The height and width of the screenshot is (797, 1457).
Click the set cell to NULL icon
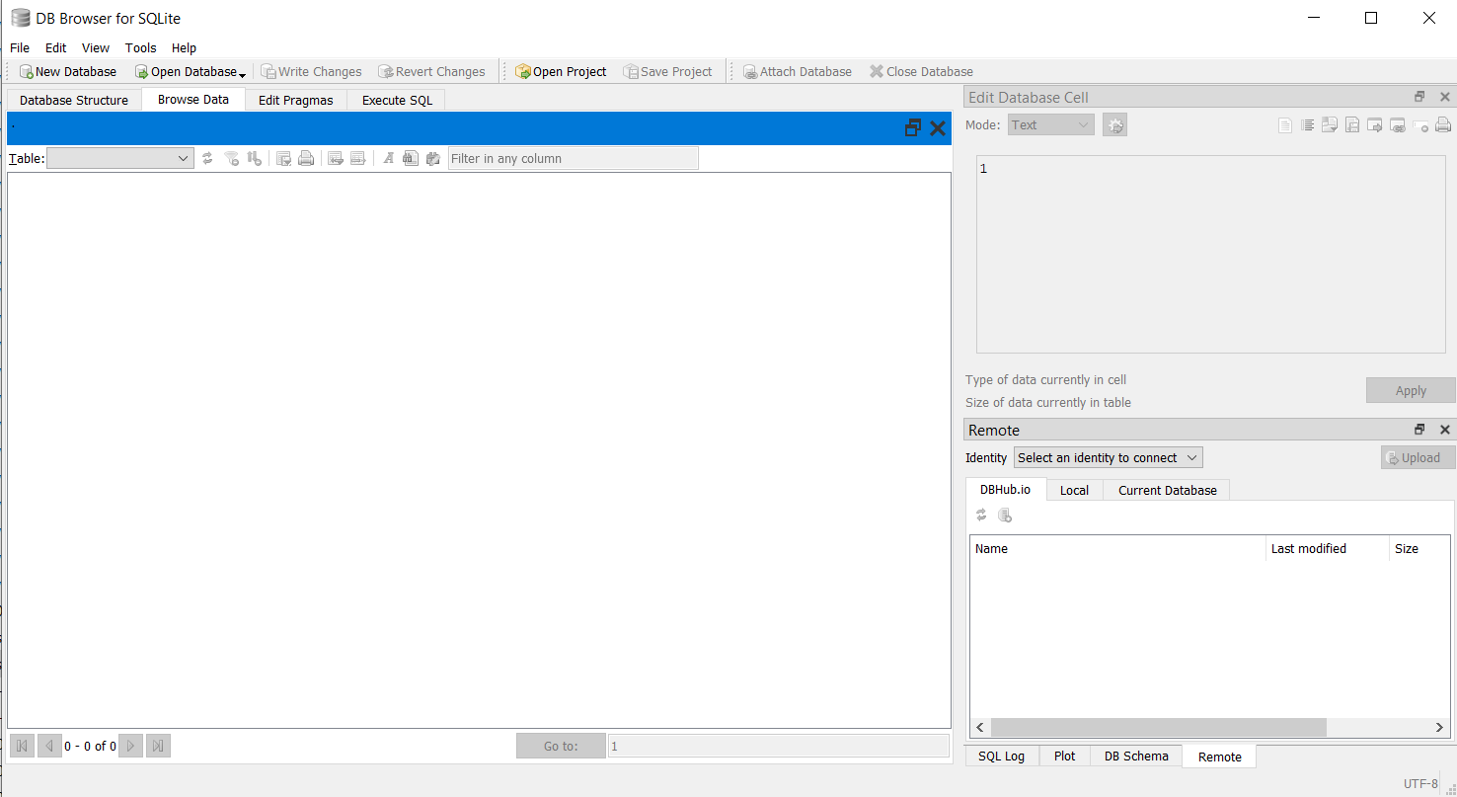pyautogui.click(x=1420, y=125)
